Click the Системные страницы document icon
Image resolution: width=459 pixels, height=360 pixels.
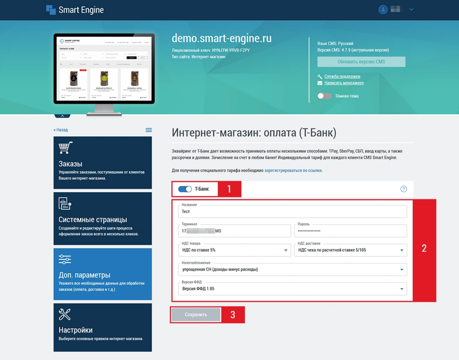65,204
